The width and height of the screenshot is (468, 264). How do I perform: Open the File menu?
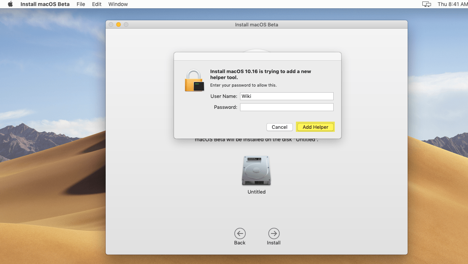[81, 4]
